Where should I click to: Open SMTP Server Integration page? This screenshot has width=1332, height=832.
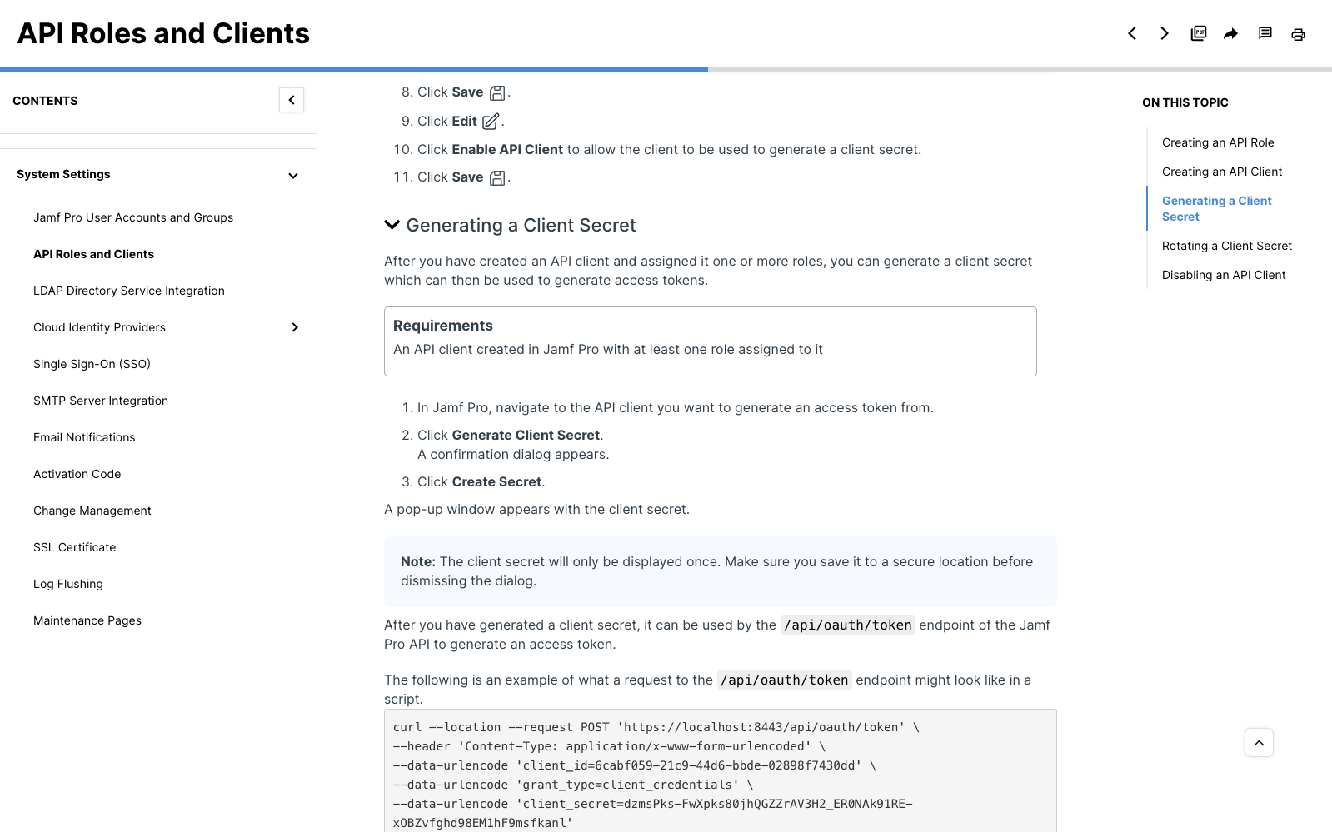point(101,401)
